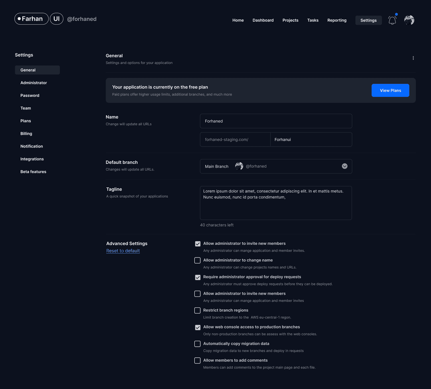Go to the Dashboard tab

pos(263,20)
